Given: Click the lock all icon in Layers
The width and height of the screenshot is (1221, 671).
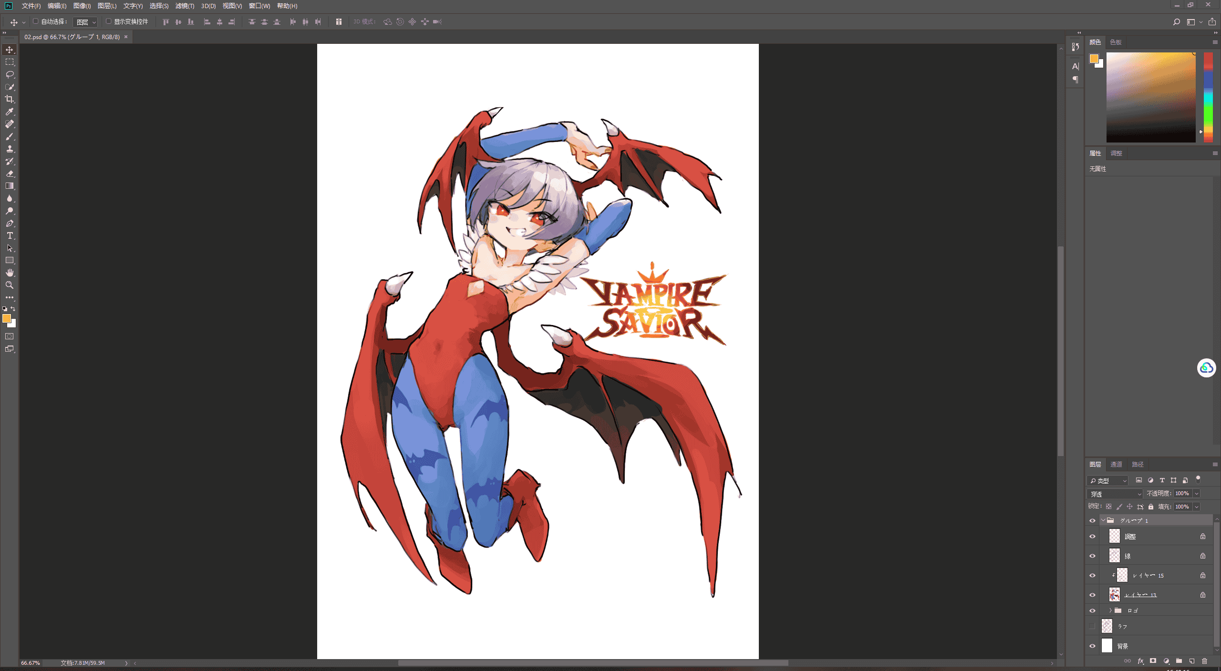Looking at the screenshot, I should tap(1151, 507).
